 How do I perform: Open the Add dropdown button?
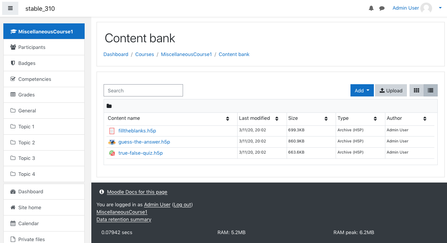(362, 91)
